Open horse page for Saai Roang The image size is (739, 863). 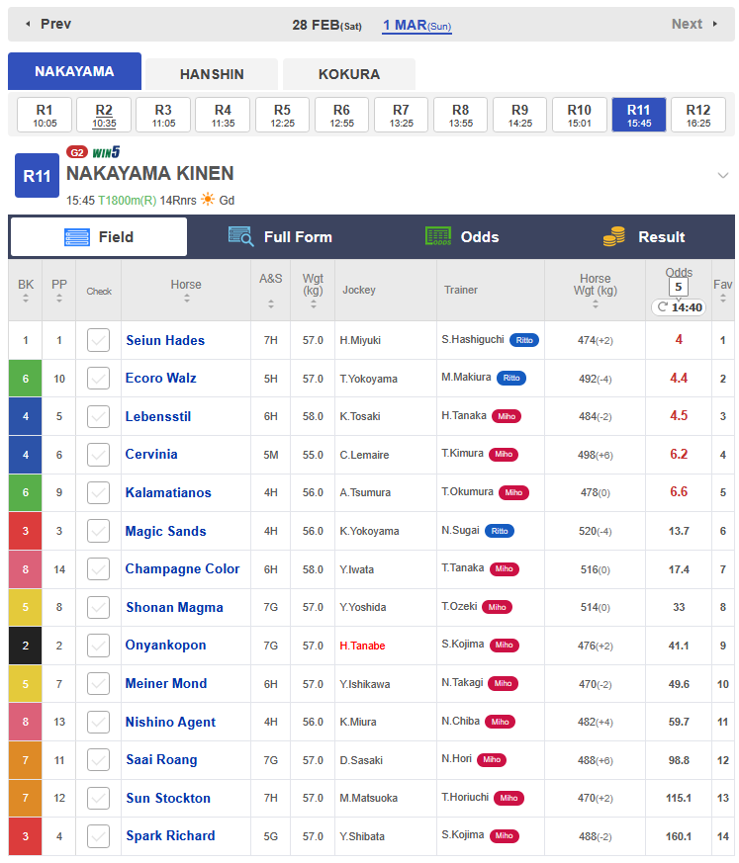pos(161,759)
